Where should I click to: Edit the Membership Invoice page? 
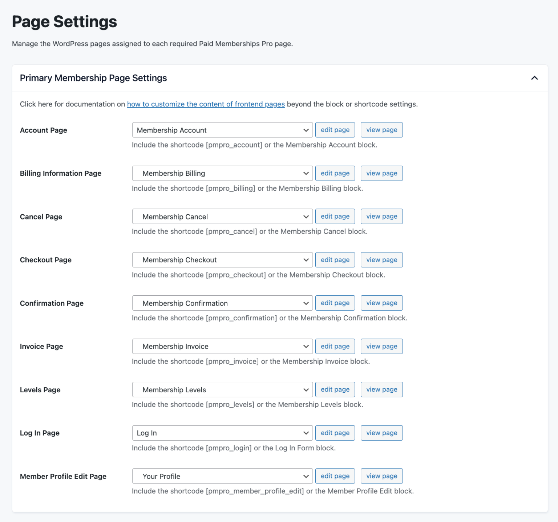[335, 346]
